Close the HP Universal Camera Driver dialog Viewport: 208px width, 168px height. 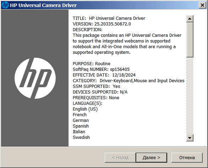[x=202, y=5]
